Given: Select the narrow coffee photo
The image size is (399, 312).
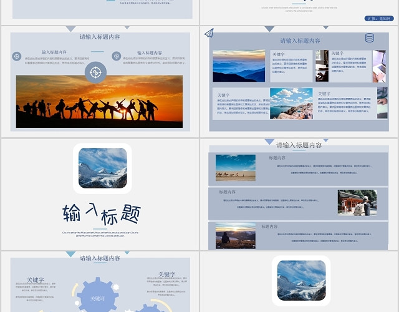Looking at the screenshot, I should 322,66.
